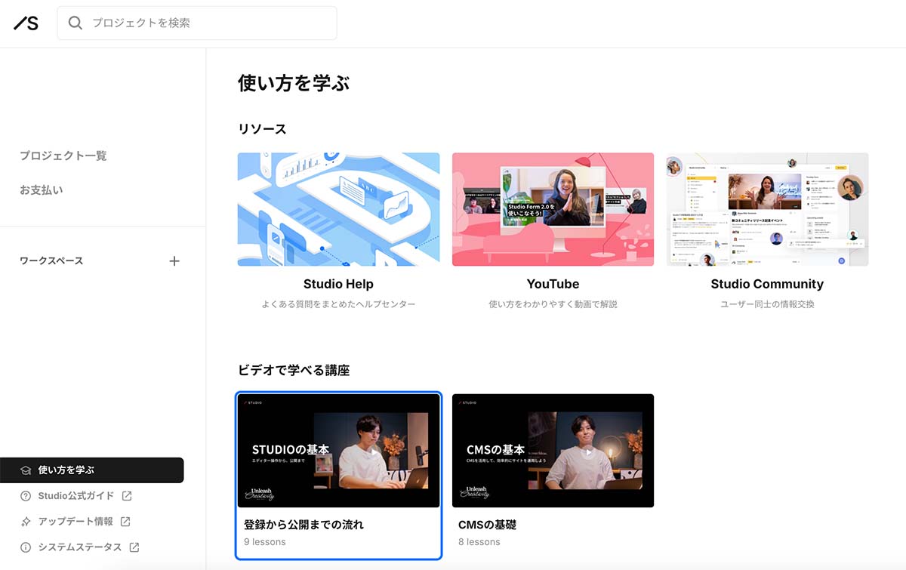
Task: Click the Studio Help illustration thumbnail
Action: (x=338, y=209)
